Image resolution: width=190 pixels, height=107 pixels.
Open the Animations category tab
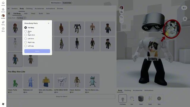coord(50,9)
